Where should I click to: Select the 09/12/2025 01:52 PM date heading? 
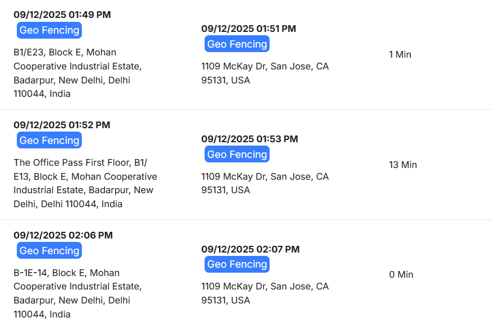click(x=62, y=125)
